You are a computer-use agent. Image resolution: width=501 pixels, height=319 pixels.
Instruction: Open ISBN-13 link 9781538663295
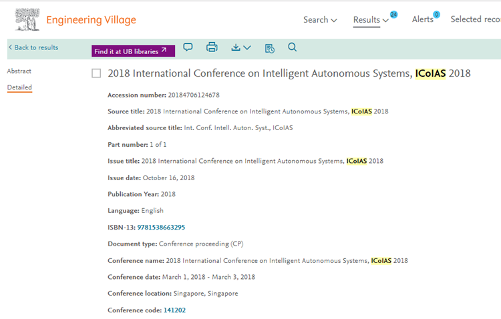coord(161,228)
